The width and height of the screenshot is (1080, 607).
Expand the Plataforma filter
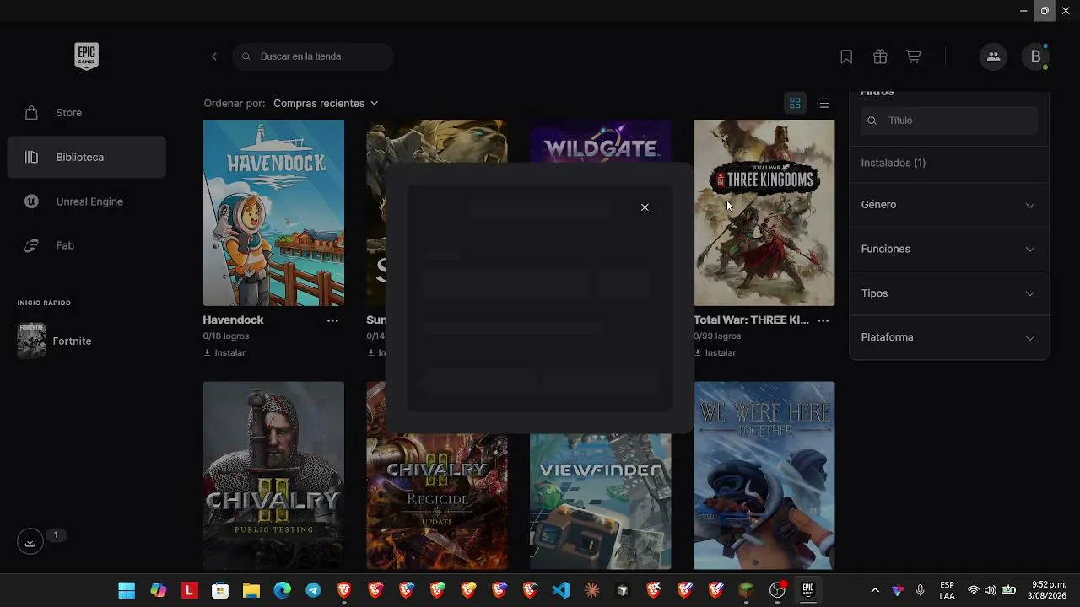click(948, 337)
